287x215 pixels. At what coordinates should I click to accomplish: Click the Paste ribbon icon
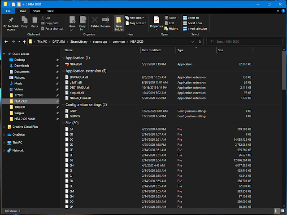pyautogui.click(x=35, y=20)
